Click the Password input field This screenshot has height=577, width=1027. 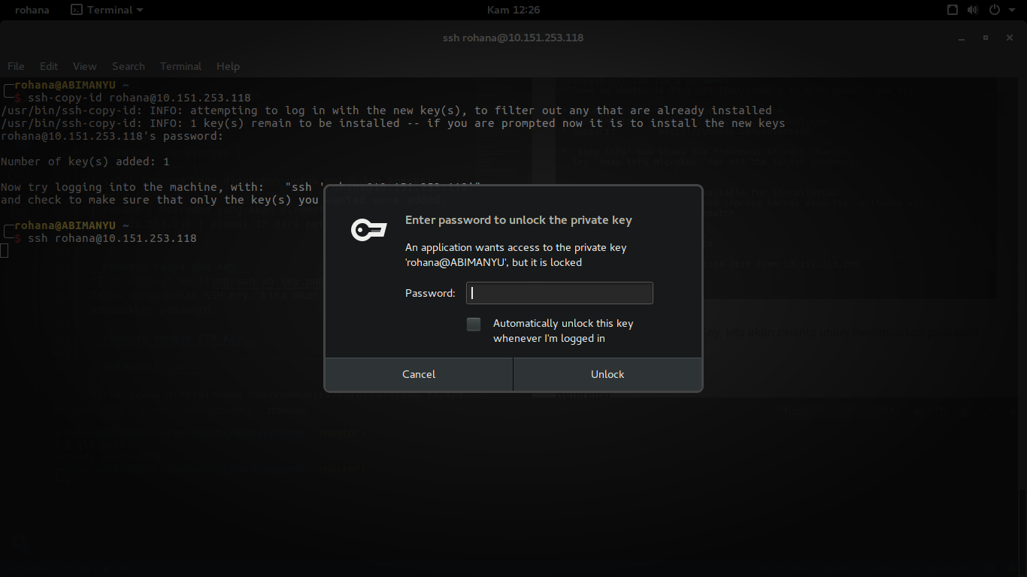[x=559, y=293]
